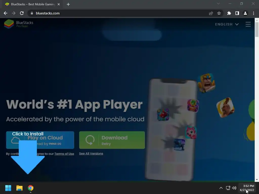259x194 pixels.
Task: Click the Chrome taskbar icon
Action: click(x=31, y=188)
